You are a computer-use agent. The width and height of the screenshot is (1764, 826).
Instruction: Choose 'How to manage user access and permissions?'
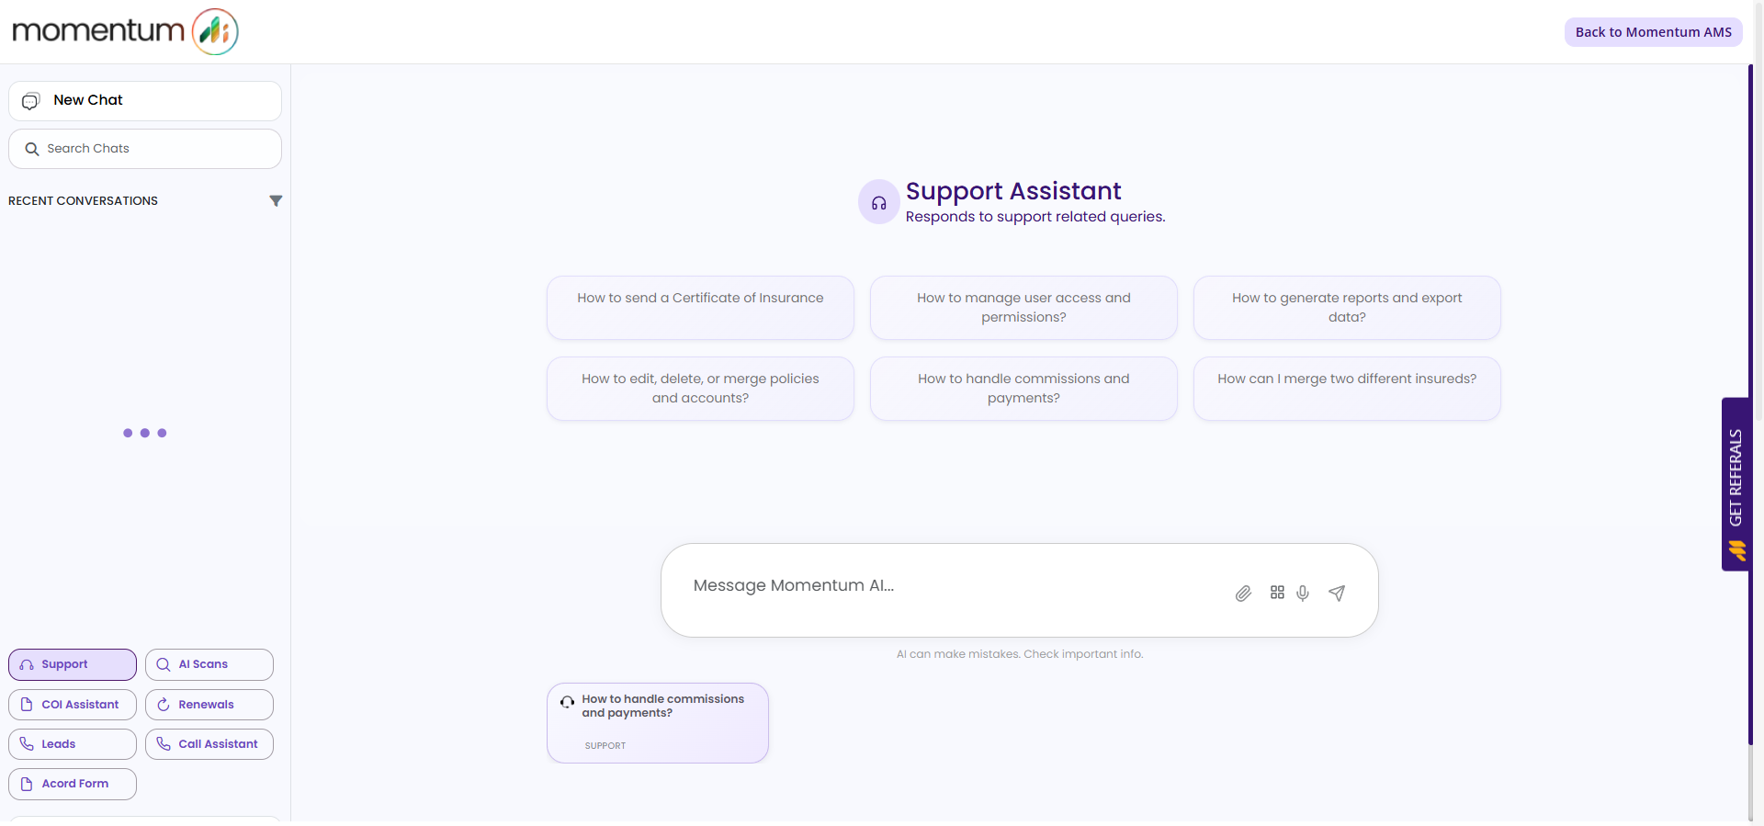coord(1023,308)
